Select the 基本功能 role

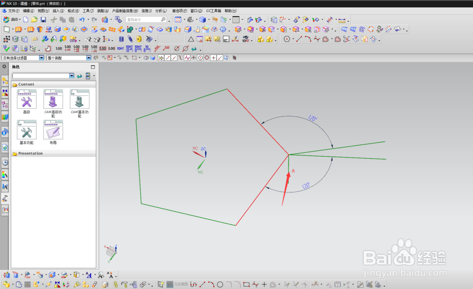(x=26, y=132)
